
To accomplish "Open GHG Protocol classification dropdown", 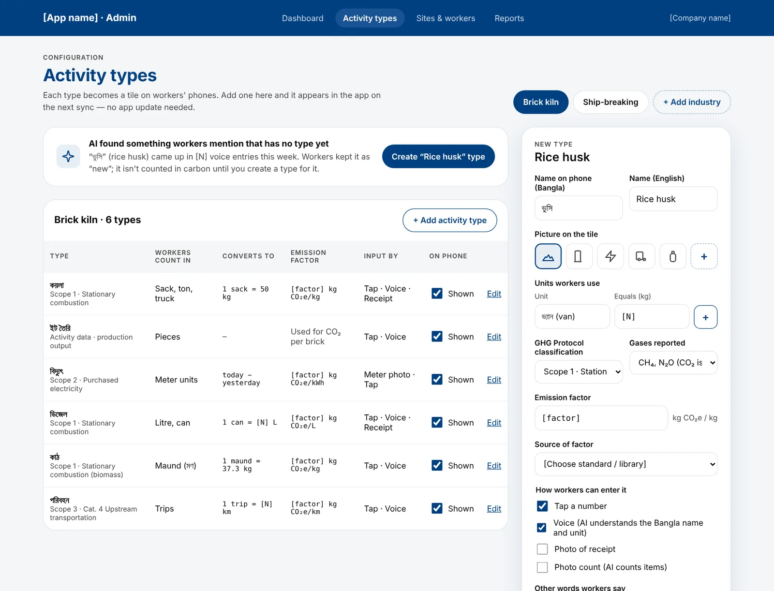I will point(579,371).
